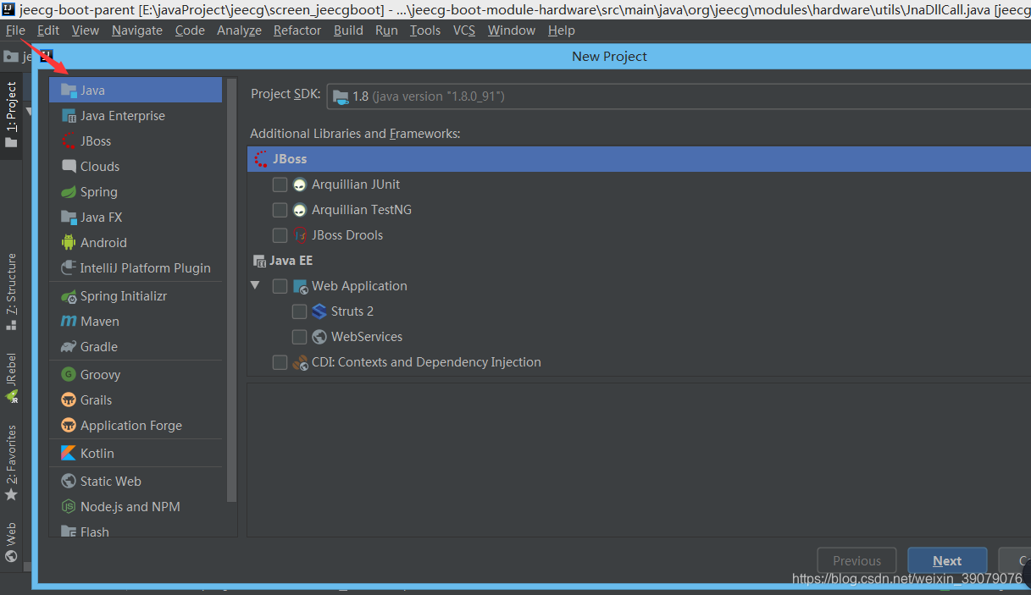Choose the Spring Initializr icon
Screen dimensions: 1031x595
pos(69,296)
